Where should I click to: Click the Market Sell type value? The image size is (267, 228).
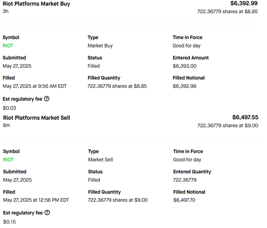click(x=100, y=159)
